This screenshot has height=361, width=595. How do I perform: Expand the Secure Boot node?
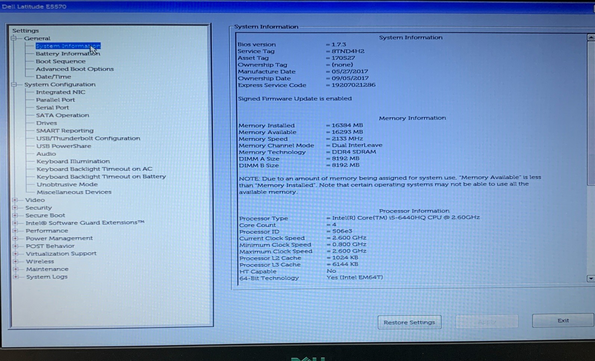click(15, 215)
